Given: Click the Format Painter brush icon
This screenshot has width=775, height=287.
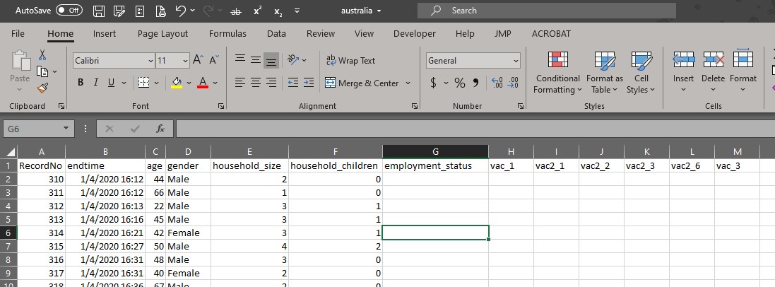Looking at the screenshot, I should coord(42,88).
